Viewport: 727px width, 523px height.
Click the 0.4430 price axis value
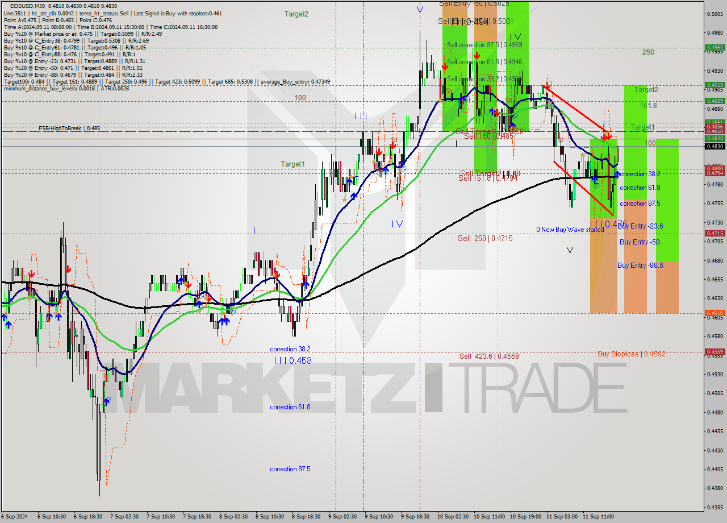(x=715, y=450)
